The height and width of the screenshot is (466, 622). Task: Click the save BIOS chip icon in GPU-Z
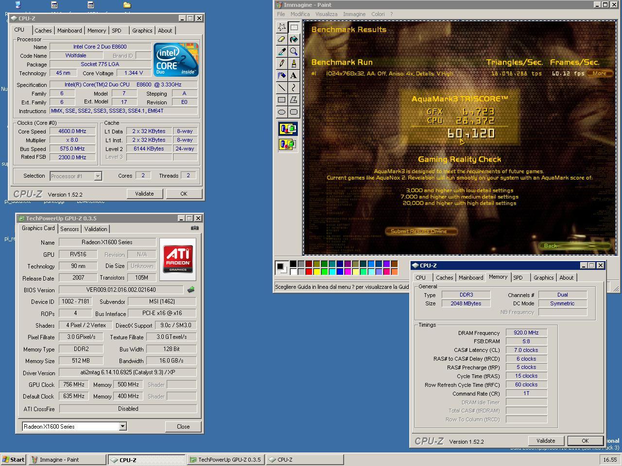(x=190, y=290)
